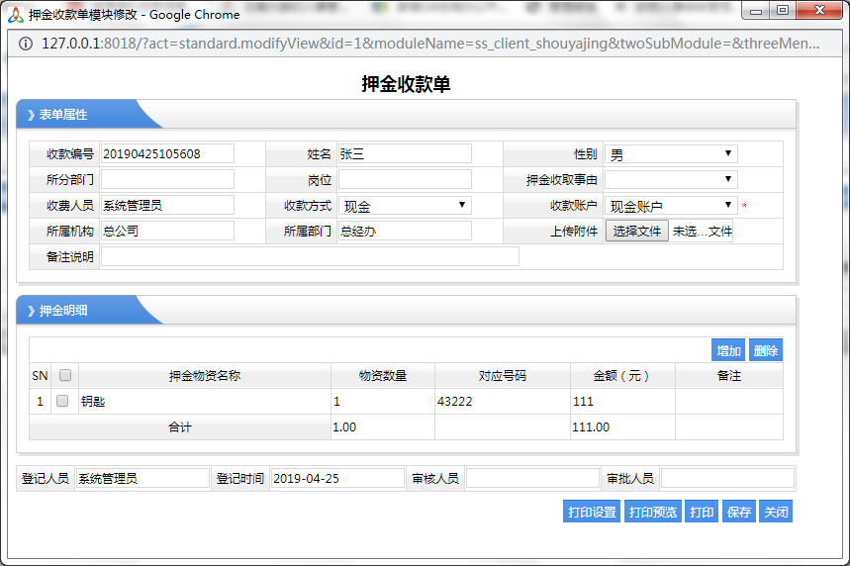Click the site info icon in address bar

point(25,44)
